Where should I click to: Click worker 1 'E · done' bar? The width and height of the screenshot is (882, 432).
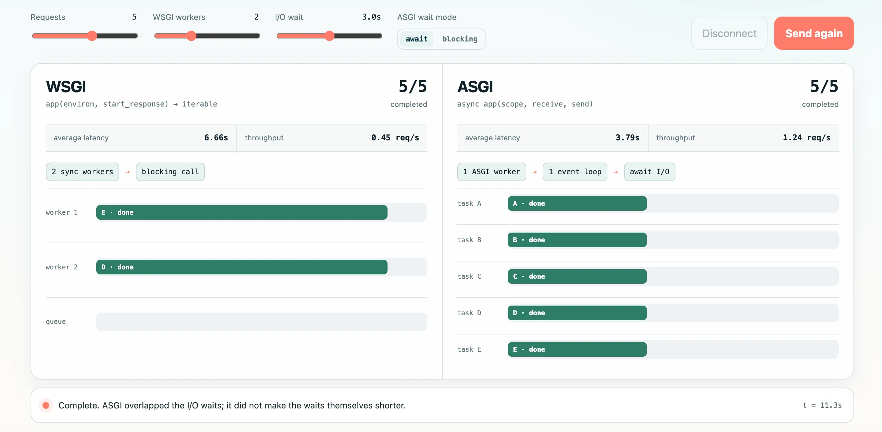click(x=242, y=212)
